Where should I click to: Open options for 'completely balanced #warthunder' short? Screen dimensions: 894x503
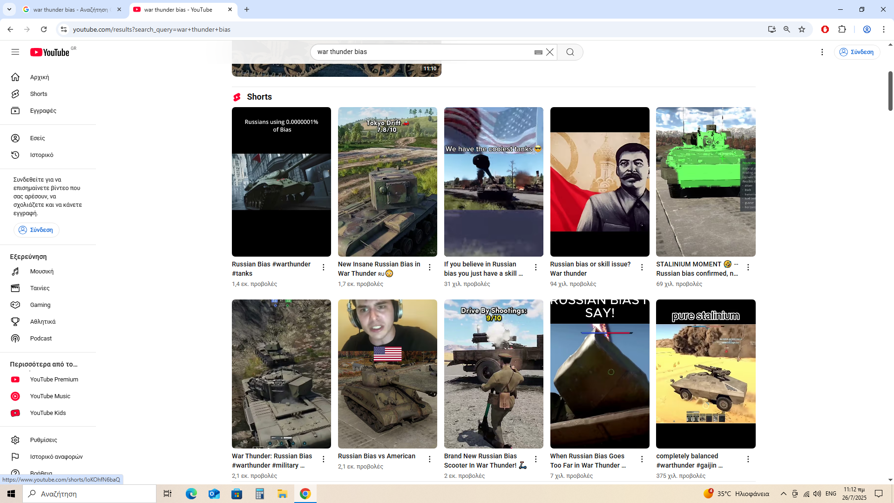point(748,459)
